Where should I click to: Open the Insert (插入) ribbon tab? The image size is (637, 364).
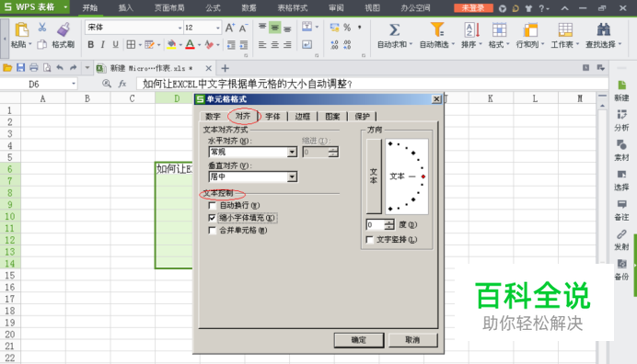pos(126,7)
